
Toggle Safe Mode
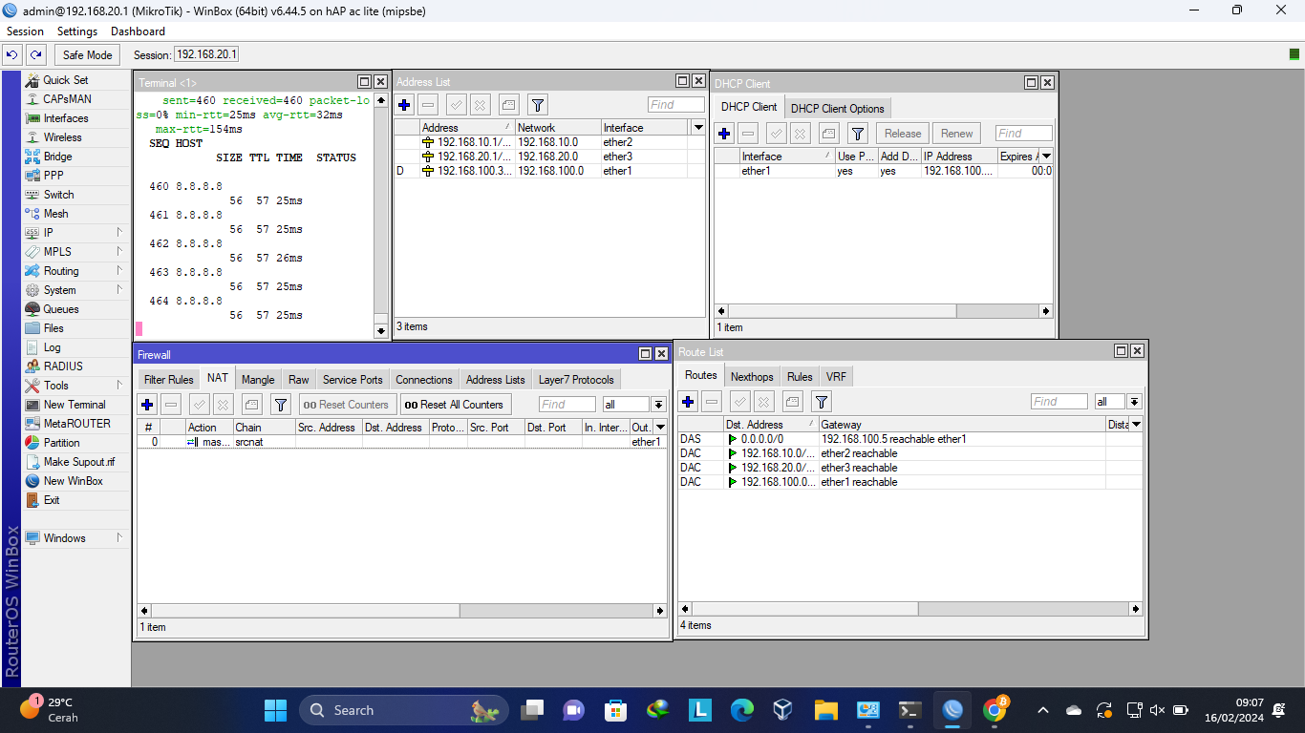click(x=88, y=55)
